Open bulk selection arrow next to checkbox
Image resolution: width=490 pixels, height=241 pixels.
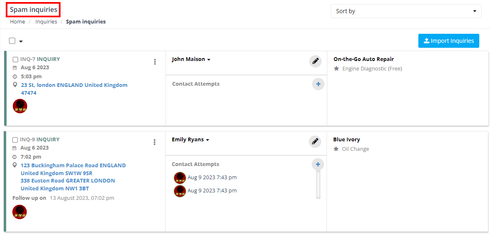(x=21, y=41)
